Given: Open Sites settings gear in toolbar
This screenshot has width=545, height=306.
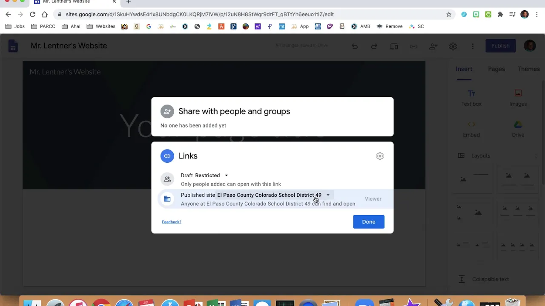Looking at the screenshot, I should [453, 46].
